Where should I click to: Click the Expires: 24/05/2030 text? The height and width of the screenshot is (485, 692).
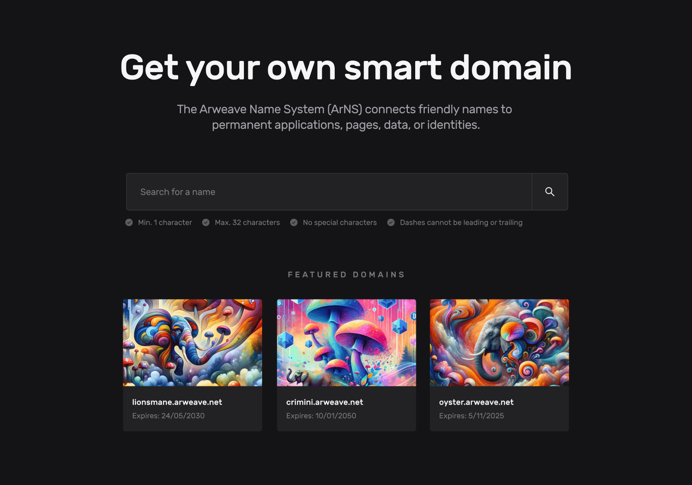pos(168,416)
